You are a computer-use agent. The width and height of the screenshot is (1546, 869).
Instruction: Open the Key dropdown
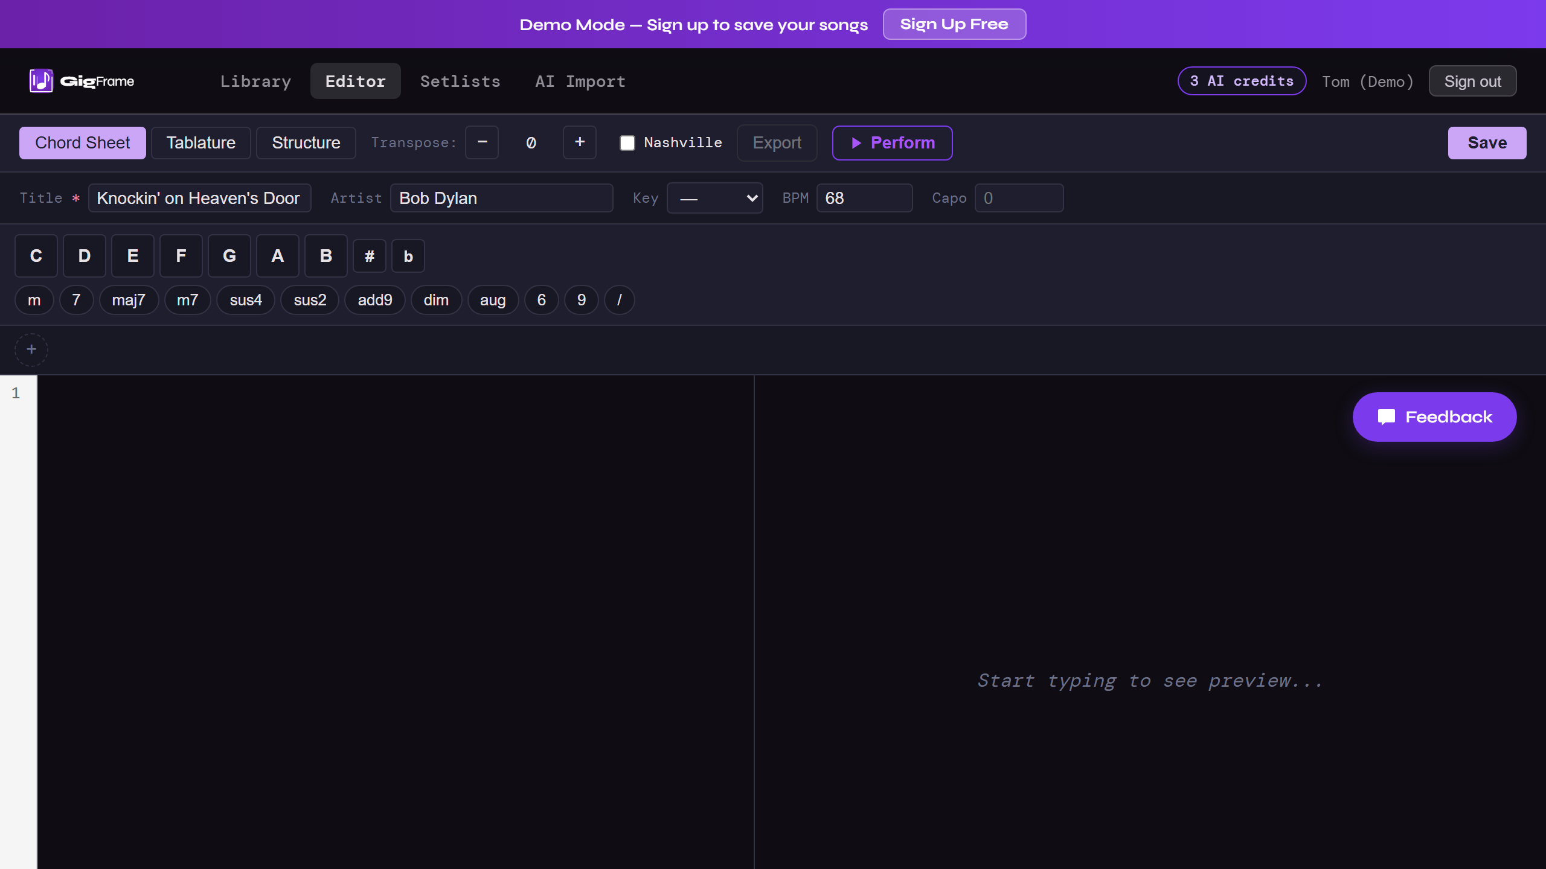(x=714, y=198)
